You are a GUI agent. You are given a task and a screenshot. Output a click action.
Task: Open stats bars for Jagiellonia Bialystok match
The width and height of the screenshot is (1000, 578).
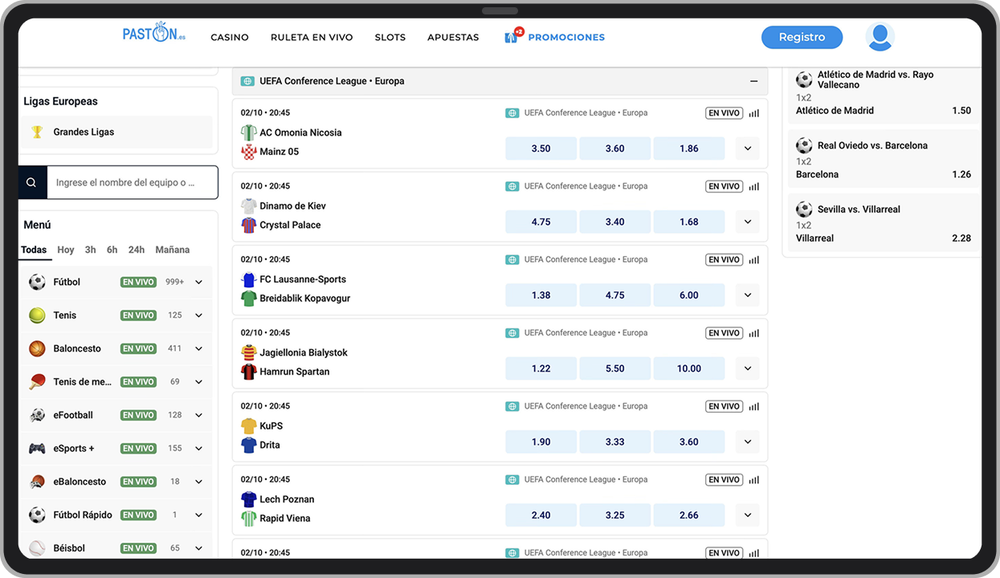click(753, 333)
